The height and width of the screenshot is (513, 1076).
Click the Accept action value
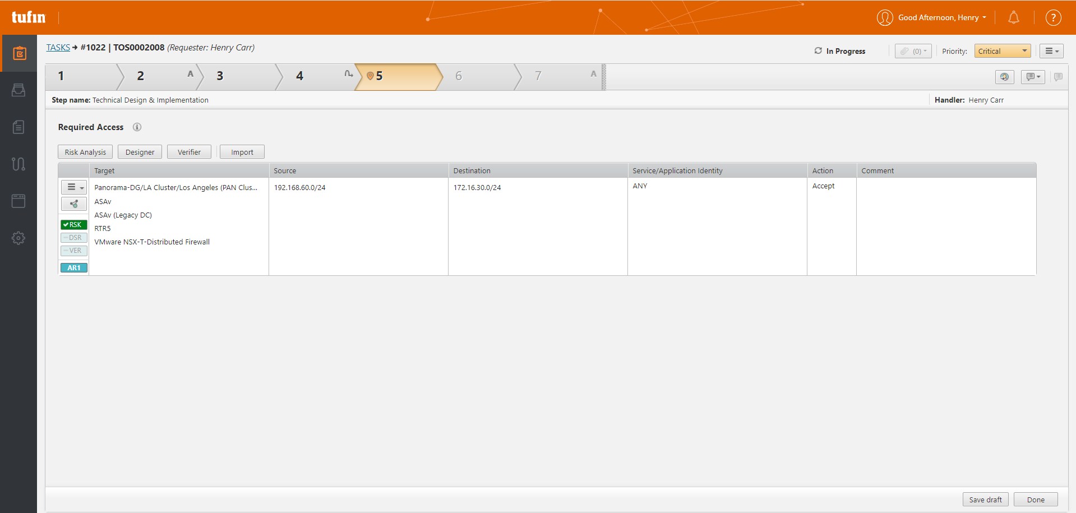click(823, 186)
